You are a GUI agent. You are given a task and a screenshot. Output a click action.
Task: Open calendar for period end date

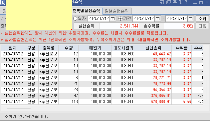(x=190, y=19)
